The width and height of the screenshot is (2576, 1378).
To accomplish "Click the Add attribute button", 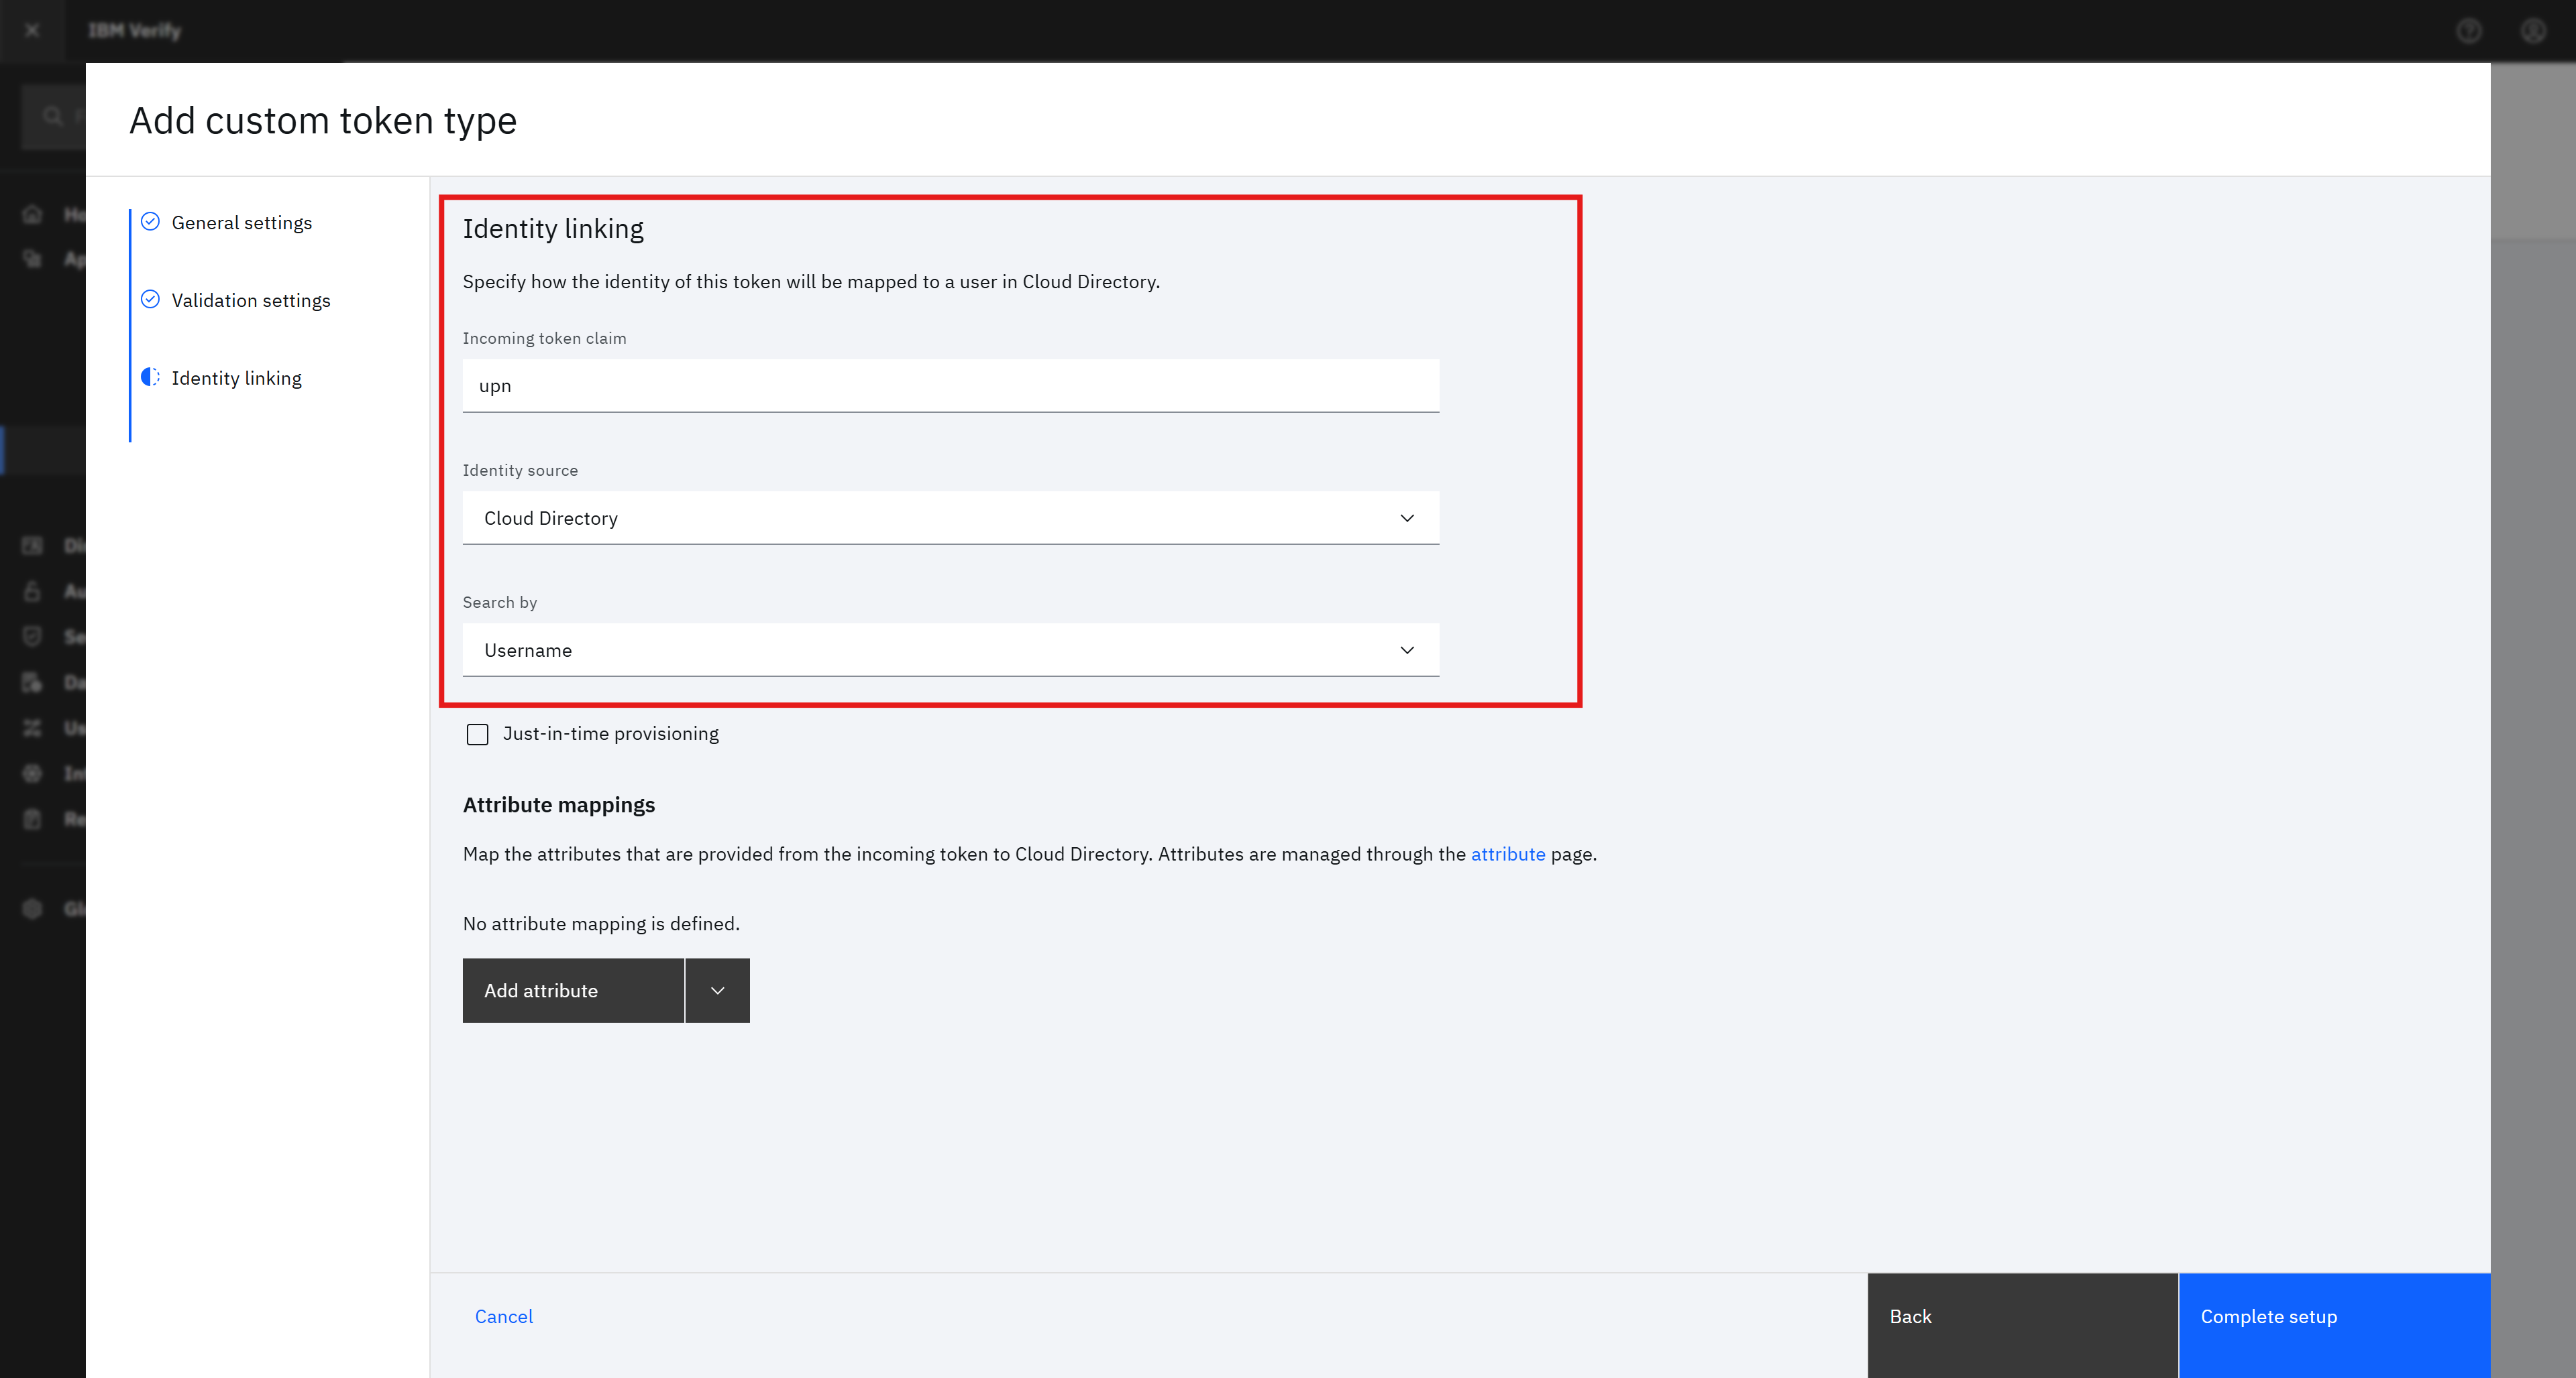I will pos(573,991).
